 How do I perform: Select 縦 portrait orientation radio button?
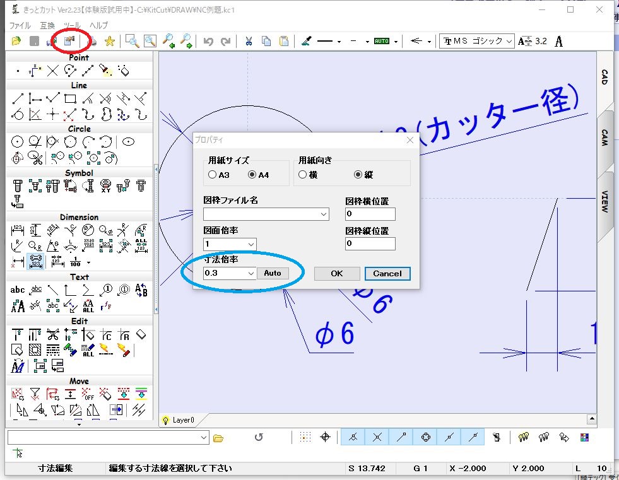click(358, 175)
